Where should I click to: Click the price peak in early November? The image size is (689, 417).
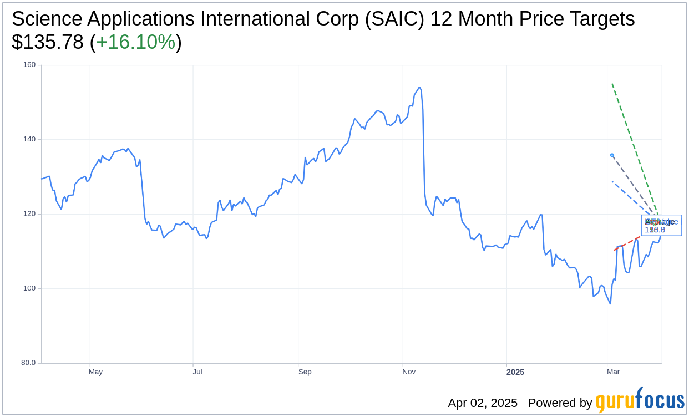419,88
